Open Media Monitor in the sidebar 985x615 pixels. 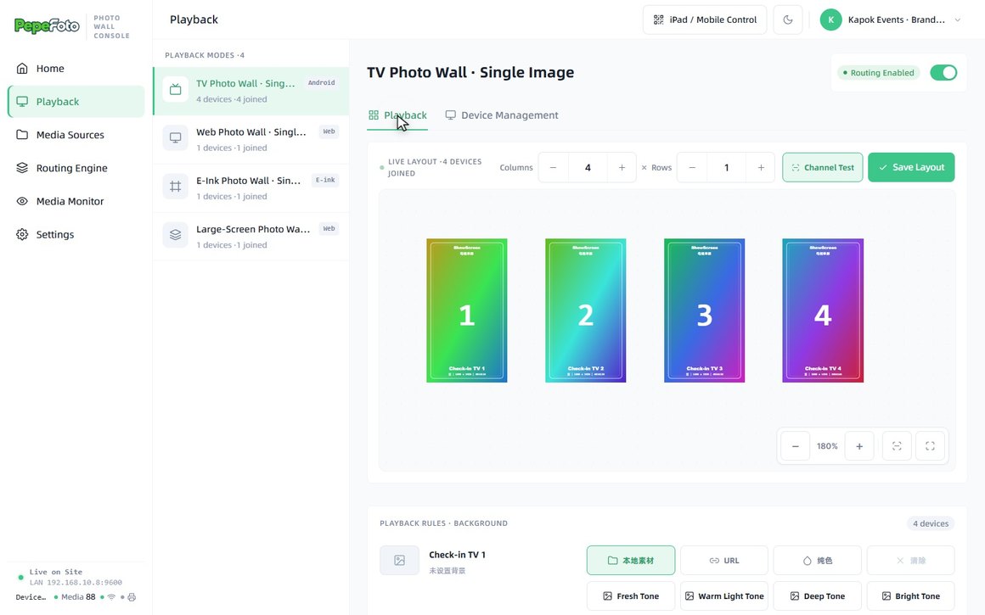tap(76, 201)
